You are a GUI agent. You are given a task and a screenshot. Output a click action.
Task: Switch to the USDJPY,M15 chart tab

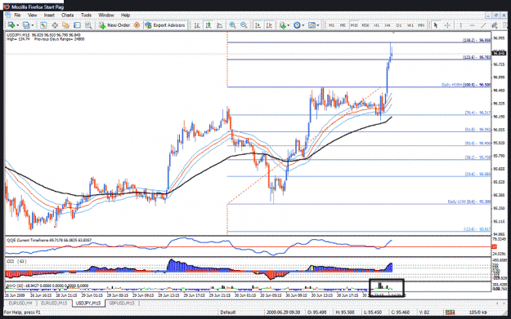click(88, 303)
